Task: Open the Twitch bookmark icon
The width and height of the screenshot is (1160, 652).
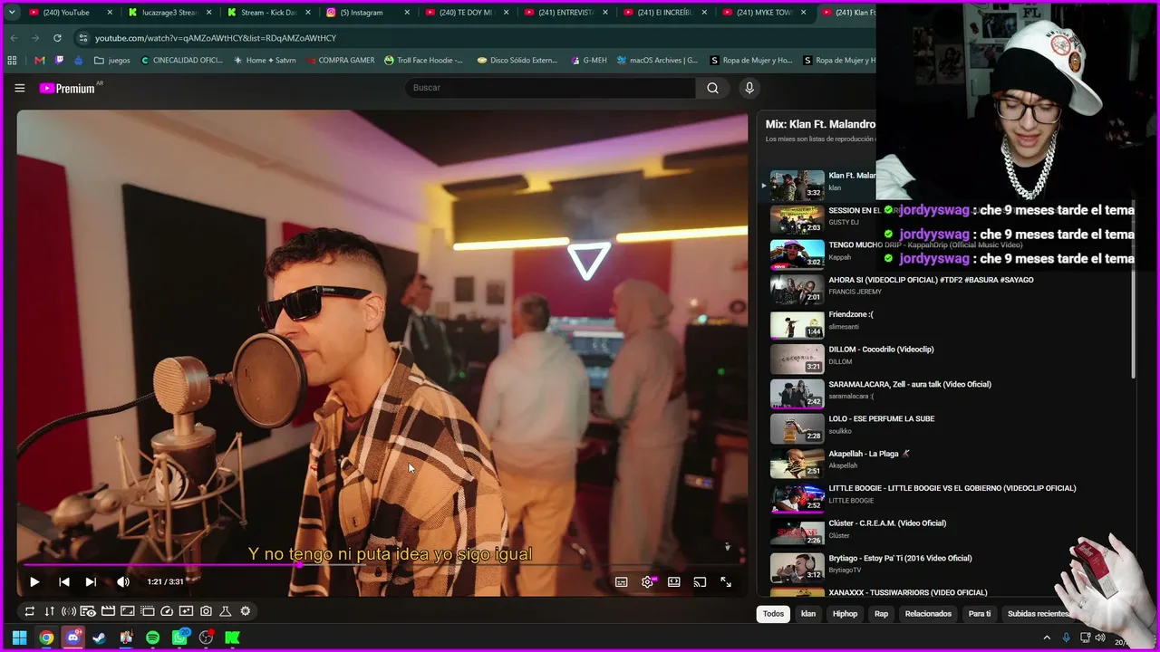Action: coord(59,61)
